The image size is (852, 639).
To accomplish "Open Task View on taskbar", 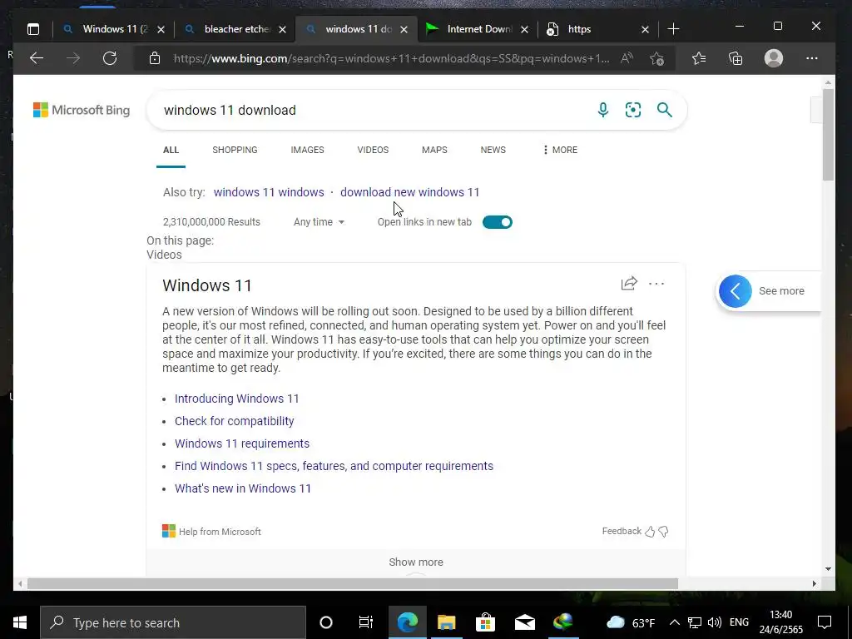I will (366, 622).
